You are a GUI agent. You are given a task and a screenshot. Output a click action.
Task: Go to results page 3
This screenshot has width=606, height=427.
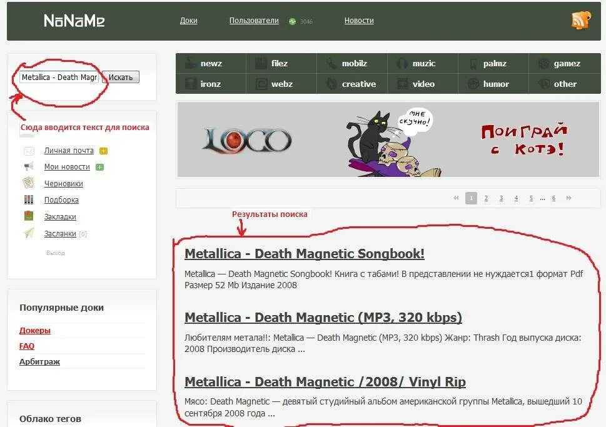(x=501, y=198)
